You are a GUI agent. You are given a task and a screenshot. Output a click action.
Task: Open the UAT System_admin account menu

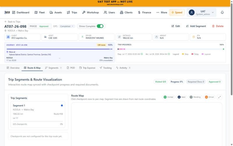[x=202, y=13]
